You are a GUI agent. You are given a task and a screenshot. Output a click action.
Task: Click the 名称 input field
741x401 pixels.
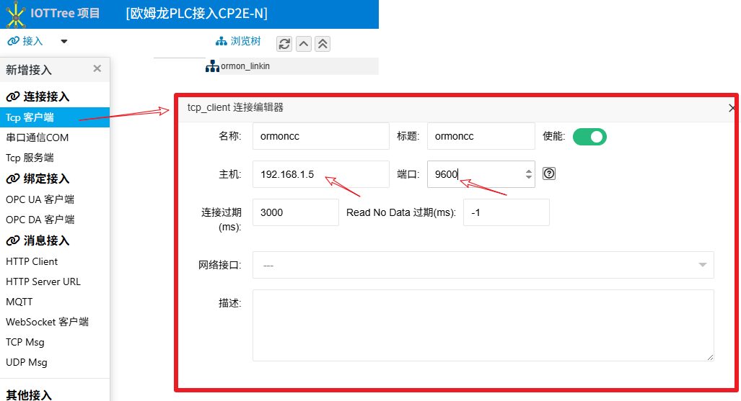(321, 136)
